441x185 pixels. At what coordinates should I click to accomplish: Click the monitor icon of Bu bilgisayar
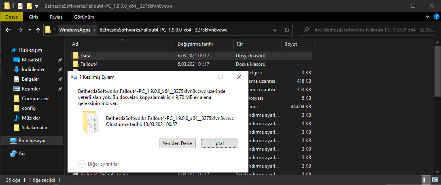[13, 140]
